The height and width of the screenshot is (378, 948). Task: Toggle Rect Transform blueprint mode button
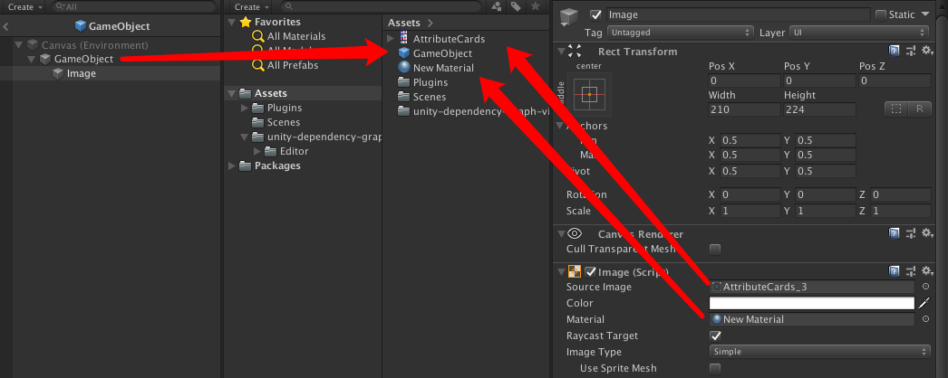click(x=896, y=109)
